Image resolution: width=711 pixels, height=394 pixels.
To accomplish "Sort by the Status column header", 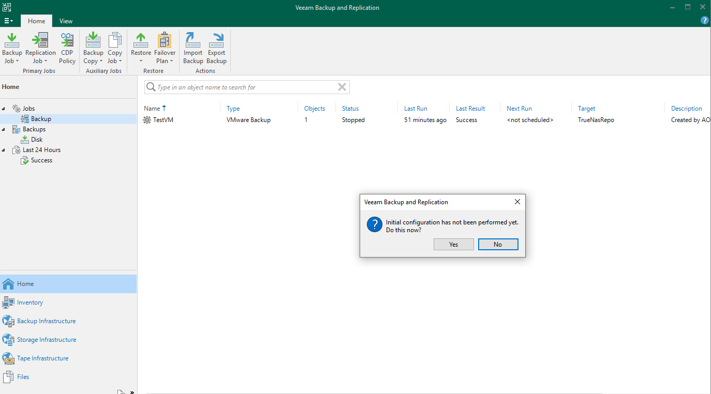I will tap(350, 109).
